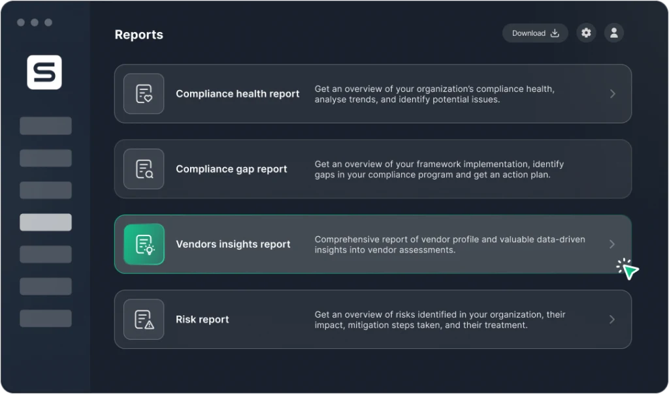
Task: Open the Compliance gap report title
Action: (x=231, y=169)
